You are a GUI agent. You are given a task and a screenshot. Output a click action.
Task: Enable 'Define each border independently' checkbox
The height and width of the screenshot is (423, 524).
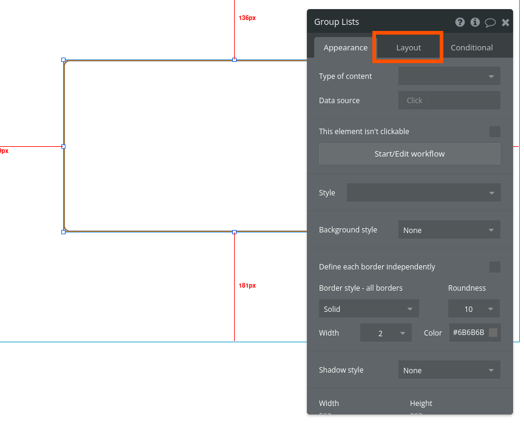coord(495,267)
